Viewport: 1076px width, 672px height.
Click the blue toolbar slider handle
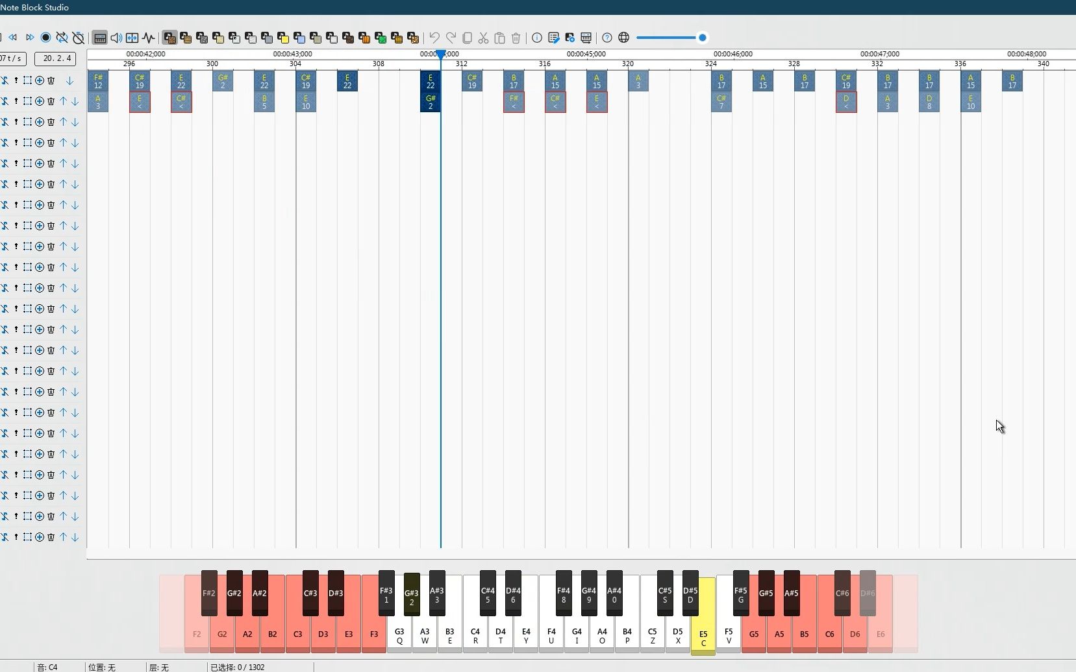click(702, 38)
